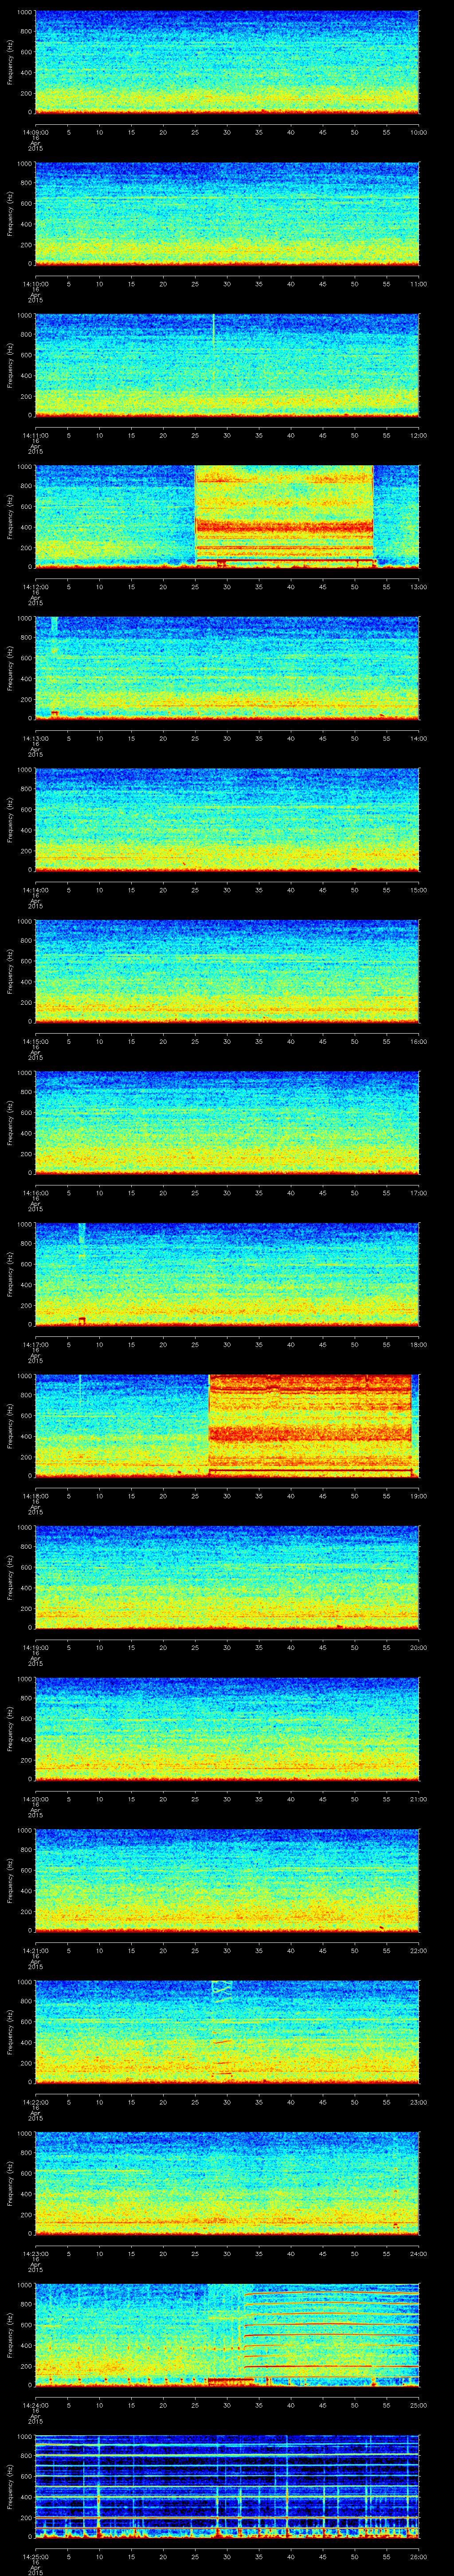Image resolution: width=454 pixels, height=2576 pixels.
Task: Click Frequency (Hz) axis title of 14:09:00 panel
Action: pos(10,62)
